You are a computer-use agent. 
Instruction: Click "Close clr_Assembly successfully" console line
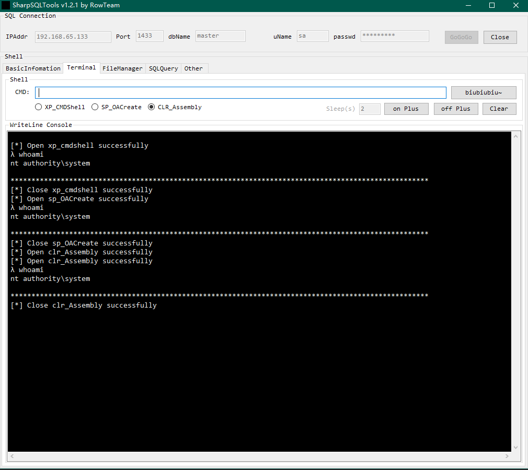pos(84,305)
